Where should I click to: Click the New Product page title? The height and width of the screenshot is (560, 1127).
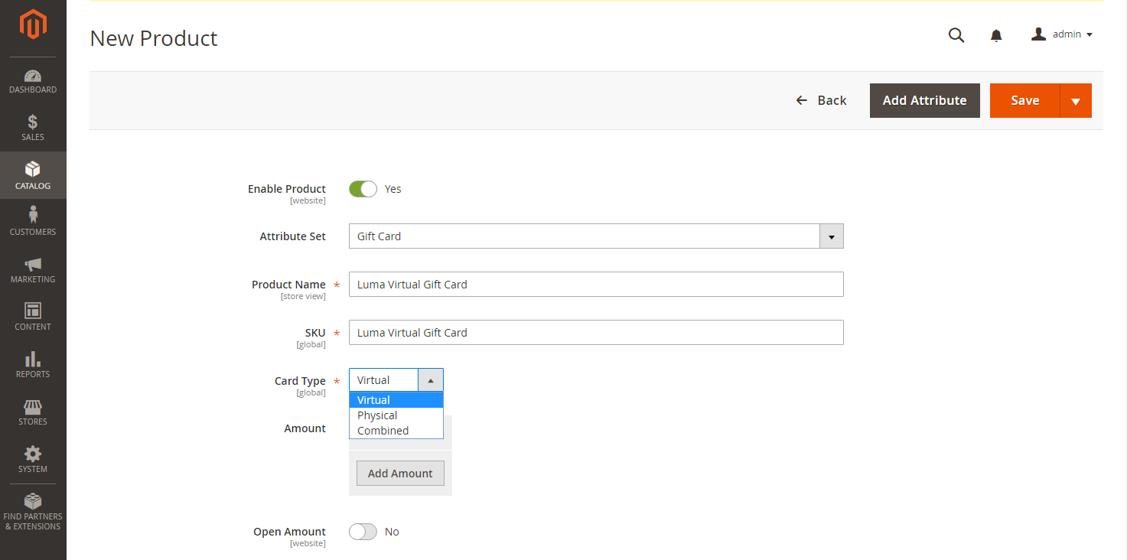(154, 38)
